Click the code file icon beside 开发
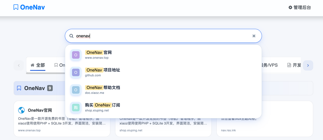Screen dimensions: 323x140 (289, 65)
